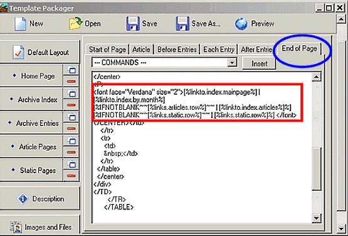Click the Preview globe icon
Viewport: 348px width, 236px height.
point(241,24)
